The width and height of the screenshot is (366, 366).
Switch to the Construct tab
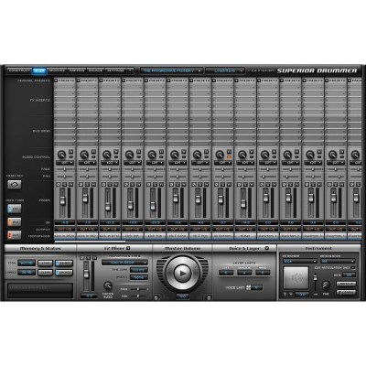click(19, 70)
